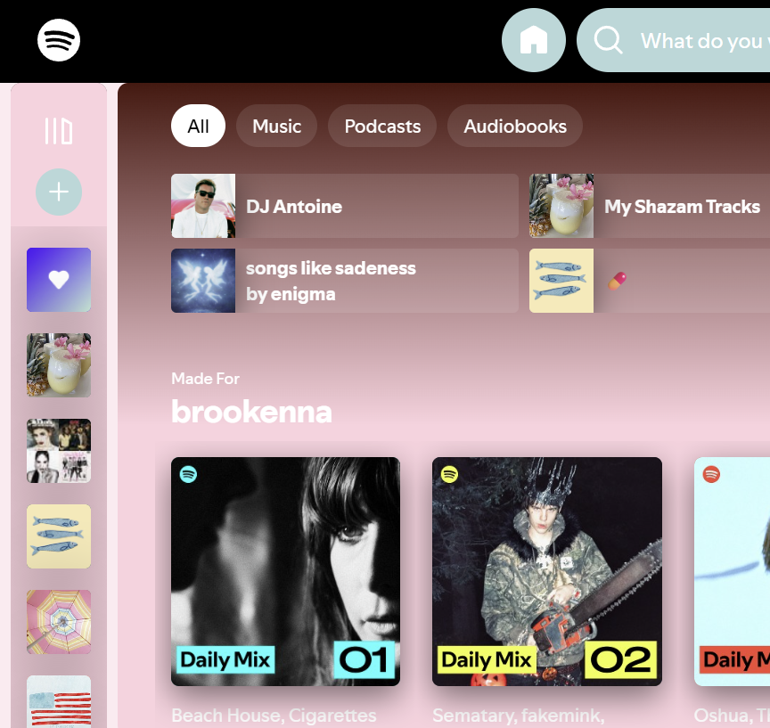Create a new playlist with plus button
The width and height of the screenshot is (770, 728).
[59, 192]
